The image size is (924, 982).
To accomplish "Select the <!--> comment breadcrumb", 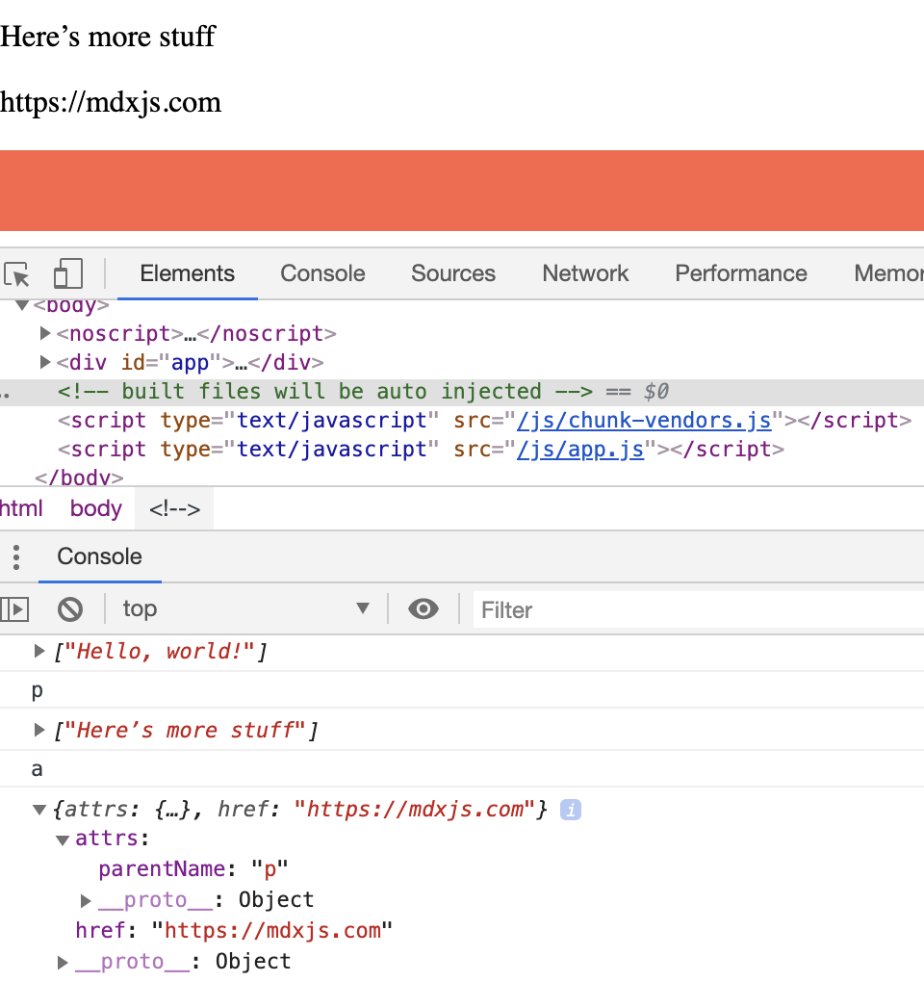I will pos(174,508).
